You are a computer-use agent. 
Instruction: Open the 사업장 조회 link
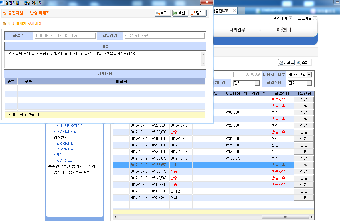point(65,160)
